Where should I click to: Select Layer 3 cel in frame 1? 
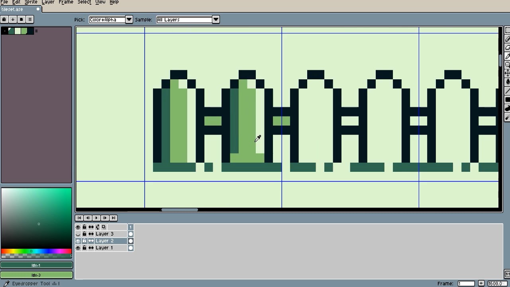(131, 234)
